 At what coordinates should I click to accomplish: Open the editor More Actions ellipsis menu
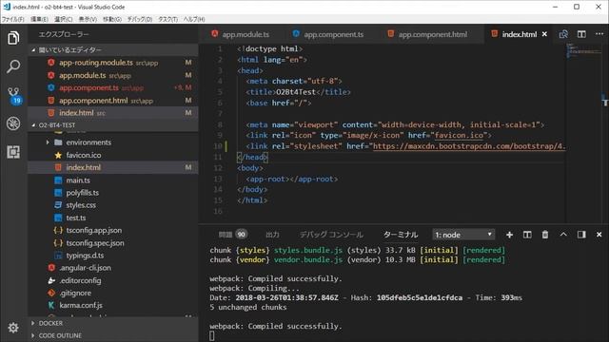point(599,34)
